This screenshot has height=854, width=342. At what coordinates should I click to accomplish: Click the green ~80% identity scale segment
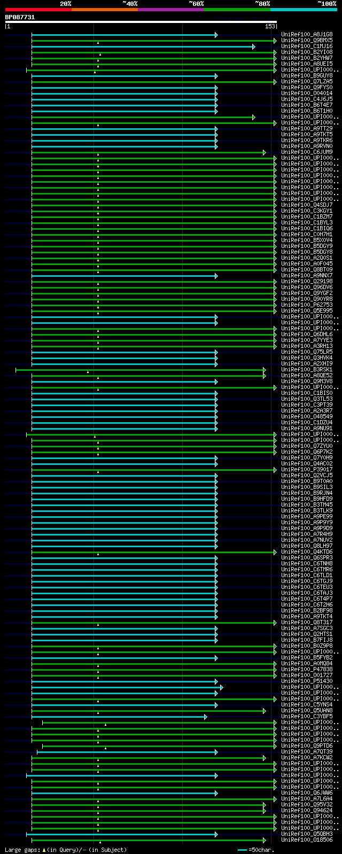coord(237,10)
